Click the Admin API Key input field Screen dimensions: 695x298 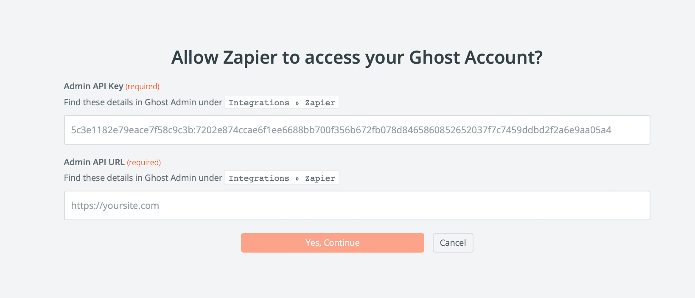point(356,130)
